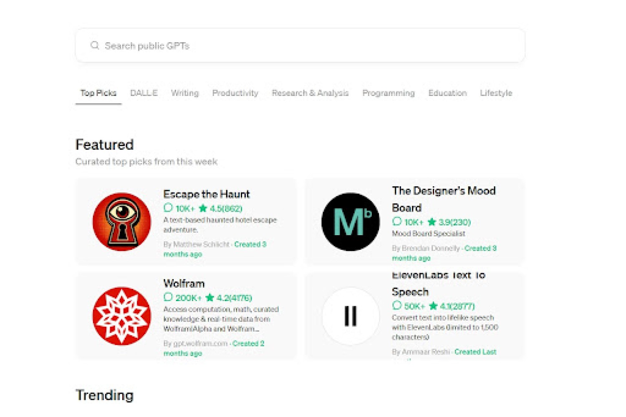Go to the Productivity tab

pyautogui.click(x=235, y=93)
